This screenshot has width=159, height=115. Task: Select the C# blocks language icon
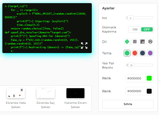click(x=135, y=42)
